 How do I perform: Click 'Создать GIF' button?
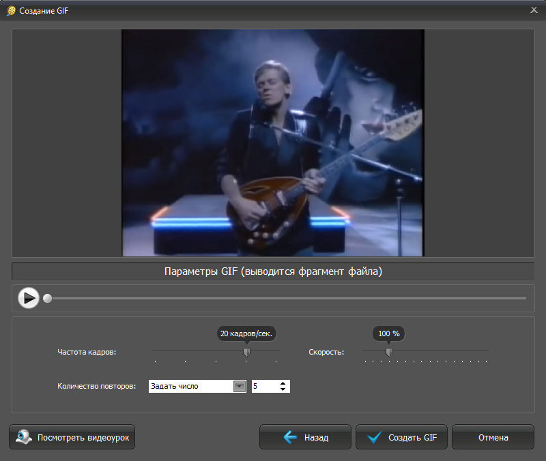tap(401, 437)
